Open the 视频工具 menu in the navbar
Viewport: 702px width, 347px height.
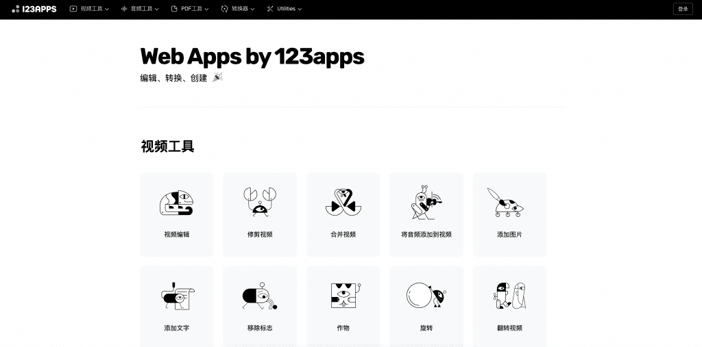pos(90,9)
